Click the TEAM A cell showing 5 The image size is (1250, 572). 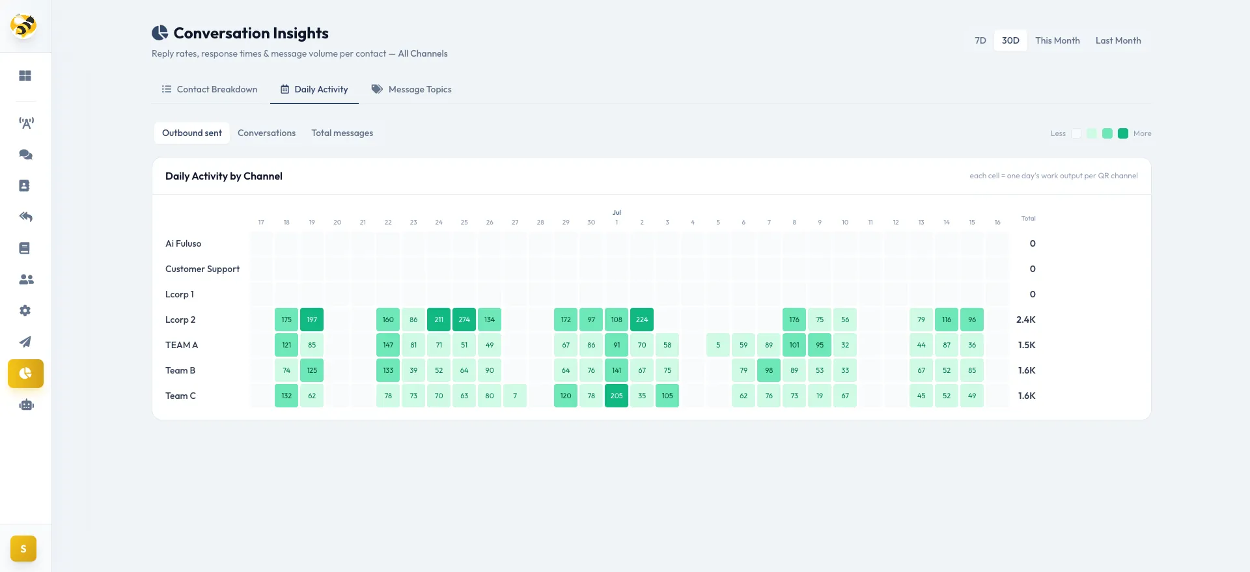tap(718, 345)
